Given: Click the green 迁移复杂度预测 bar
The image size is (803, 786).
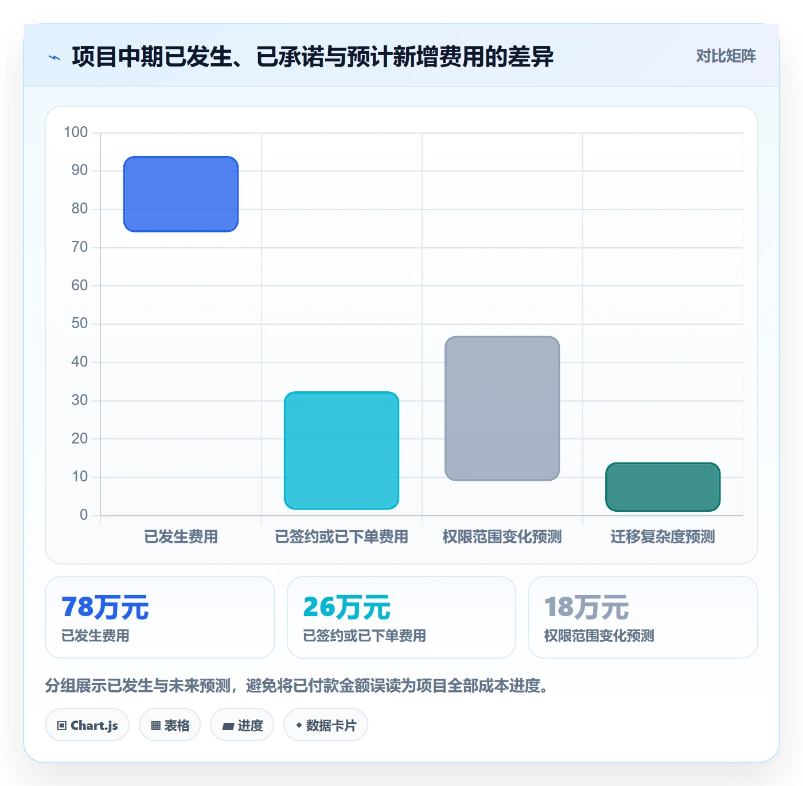Looking at the screenshot, I should [662, 487].
